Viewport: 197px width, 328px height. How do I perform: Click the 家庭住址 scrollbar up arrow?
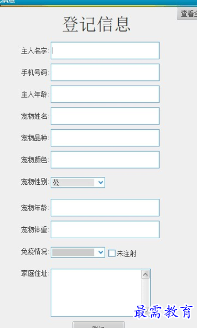coord(145,274)
